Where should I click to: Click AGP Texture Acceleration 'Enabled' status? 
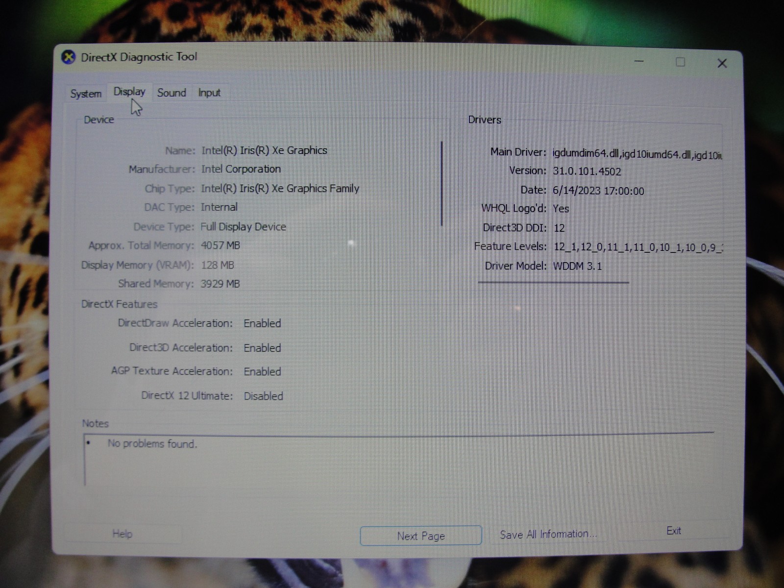pos(263,371)
